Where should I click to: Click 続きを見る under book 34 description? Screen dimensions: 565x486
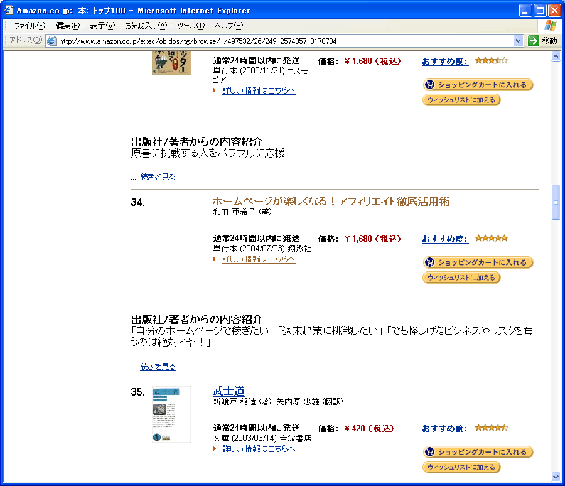158,367
